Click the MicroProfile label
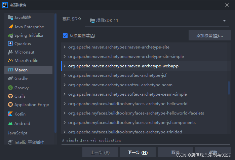 pos(26,61)
